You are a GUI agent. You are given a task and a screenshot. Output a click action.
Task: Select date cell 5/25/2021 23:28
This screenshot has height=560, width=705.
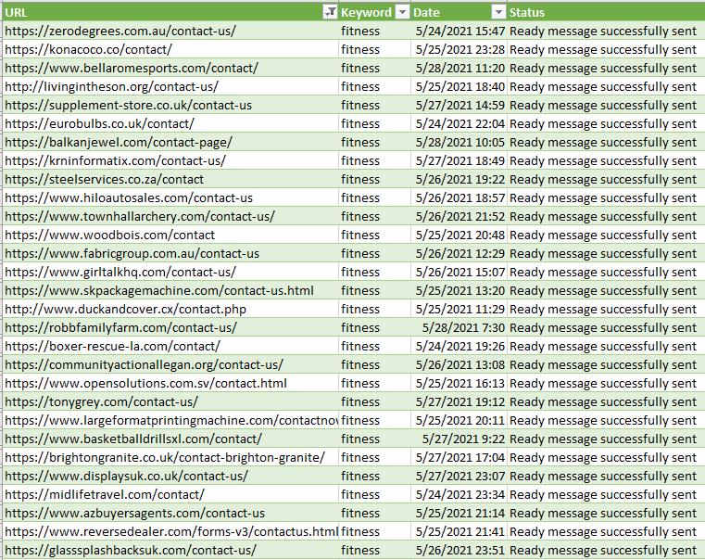click(x=460, y=49)
